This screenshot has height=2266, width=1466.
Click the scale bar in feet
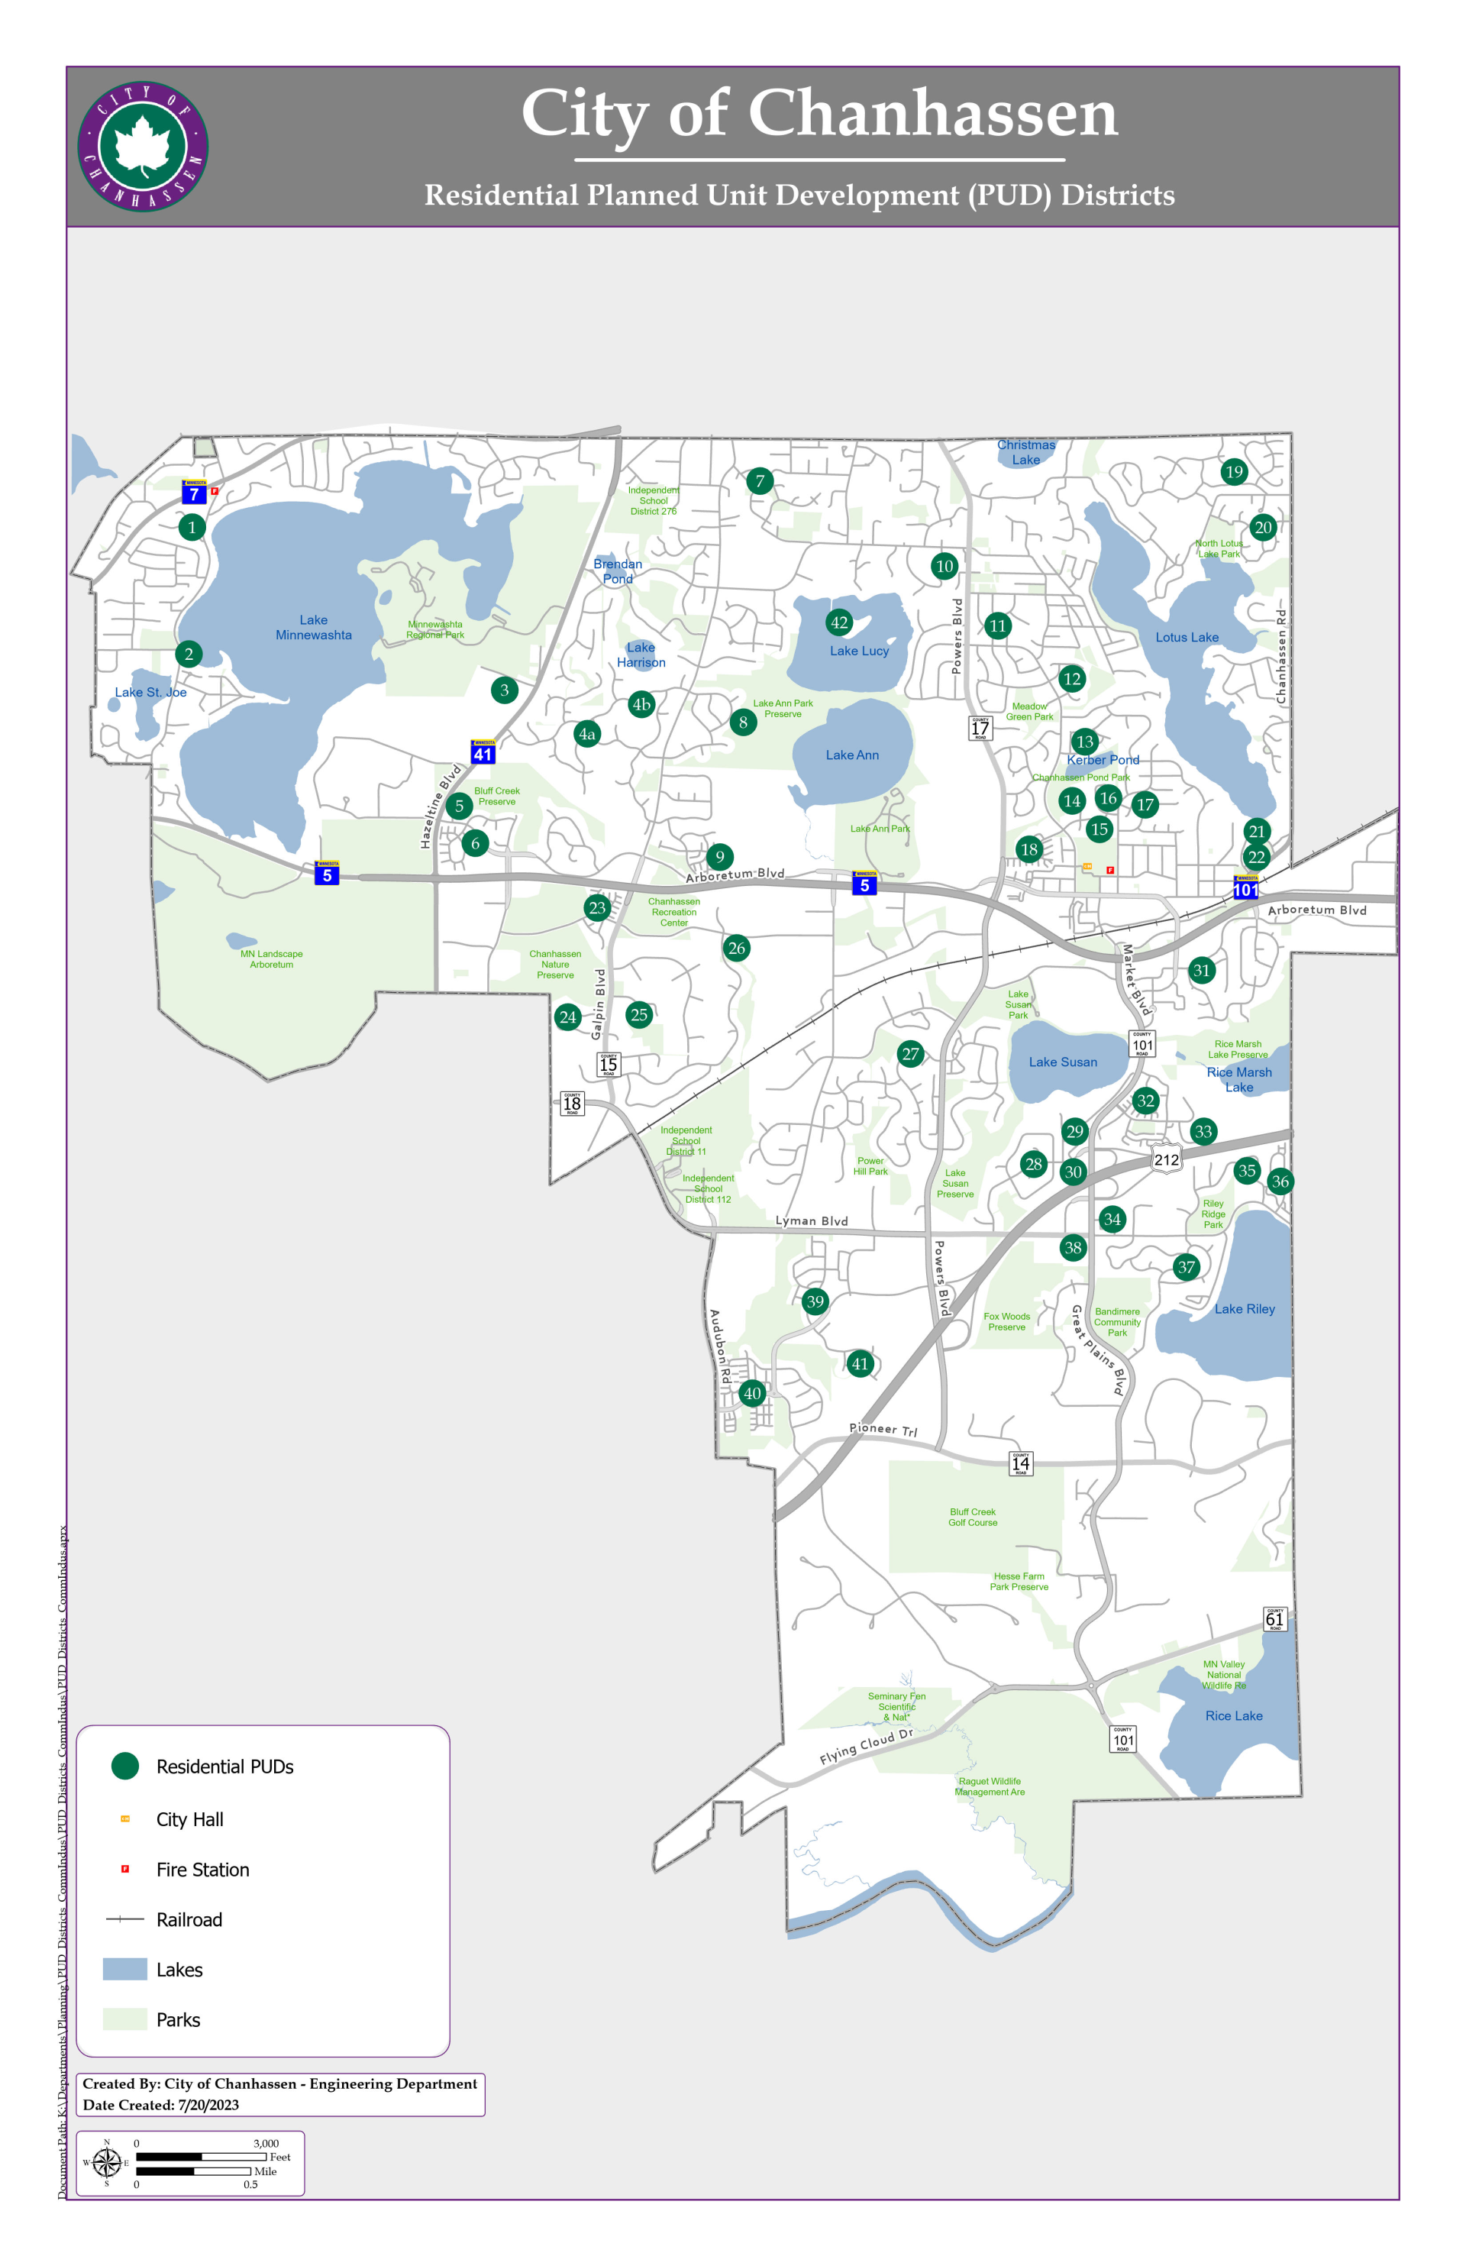[201, 2157]
